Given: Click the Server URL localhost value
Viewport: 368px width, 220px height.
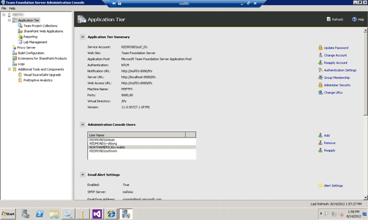Looking at the screenshot, I should pos(139,77).
